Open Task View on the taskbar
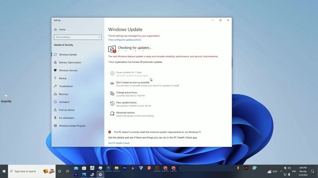The height and width of the screenshot is (178, 318). (68, 172)
